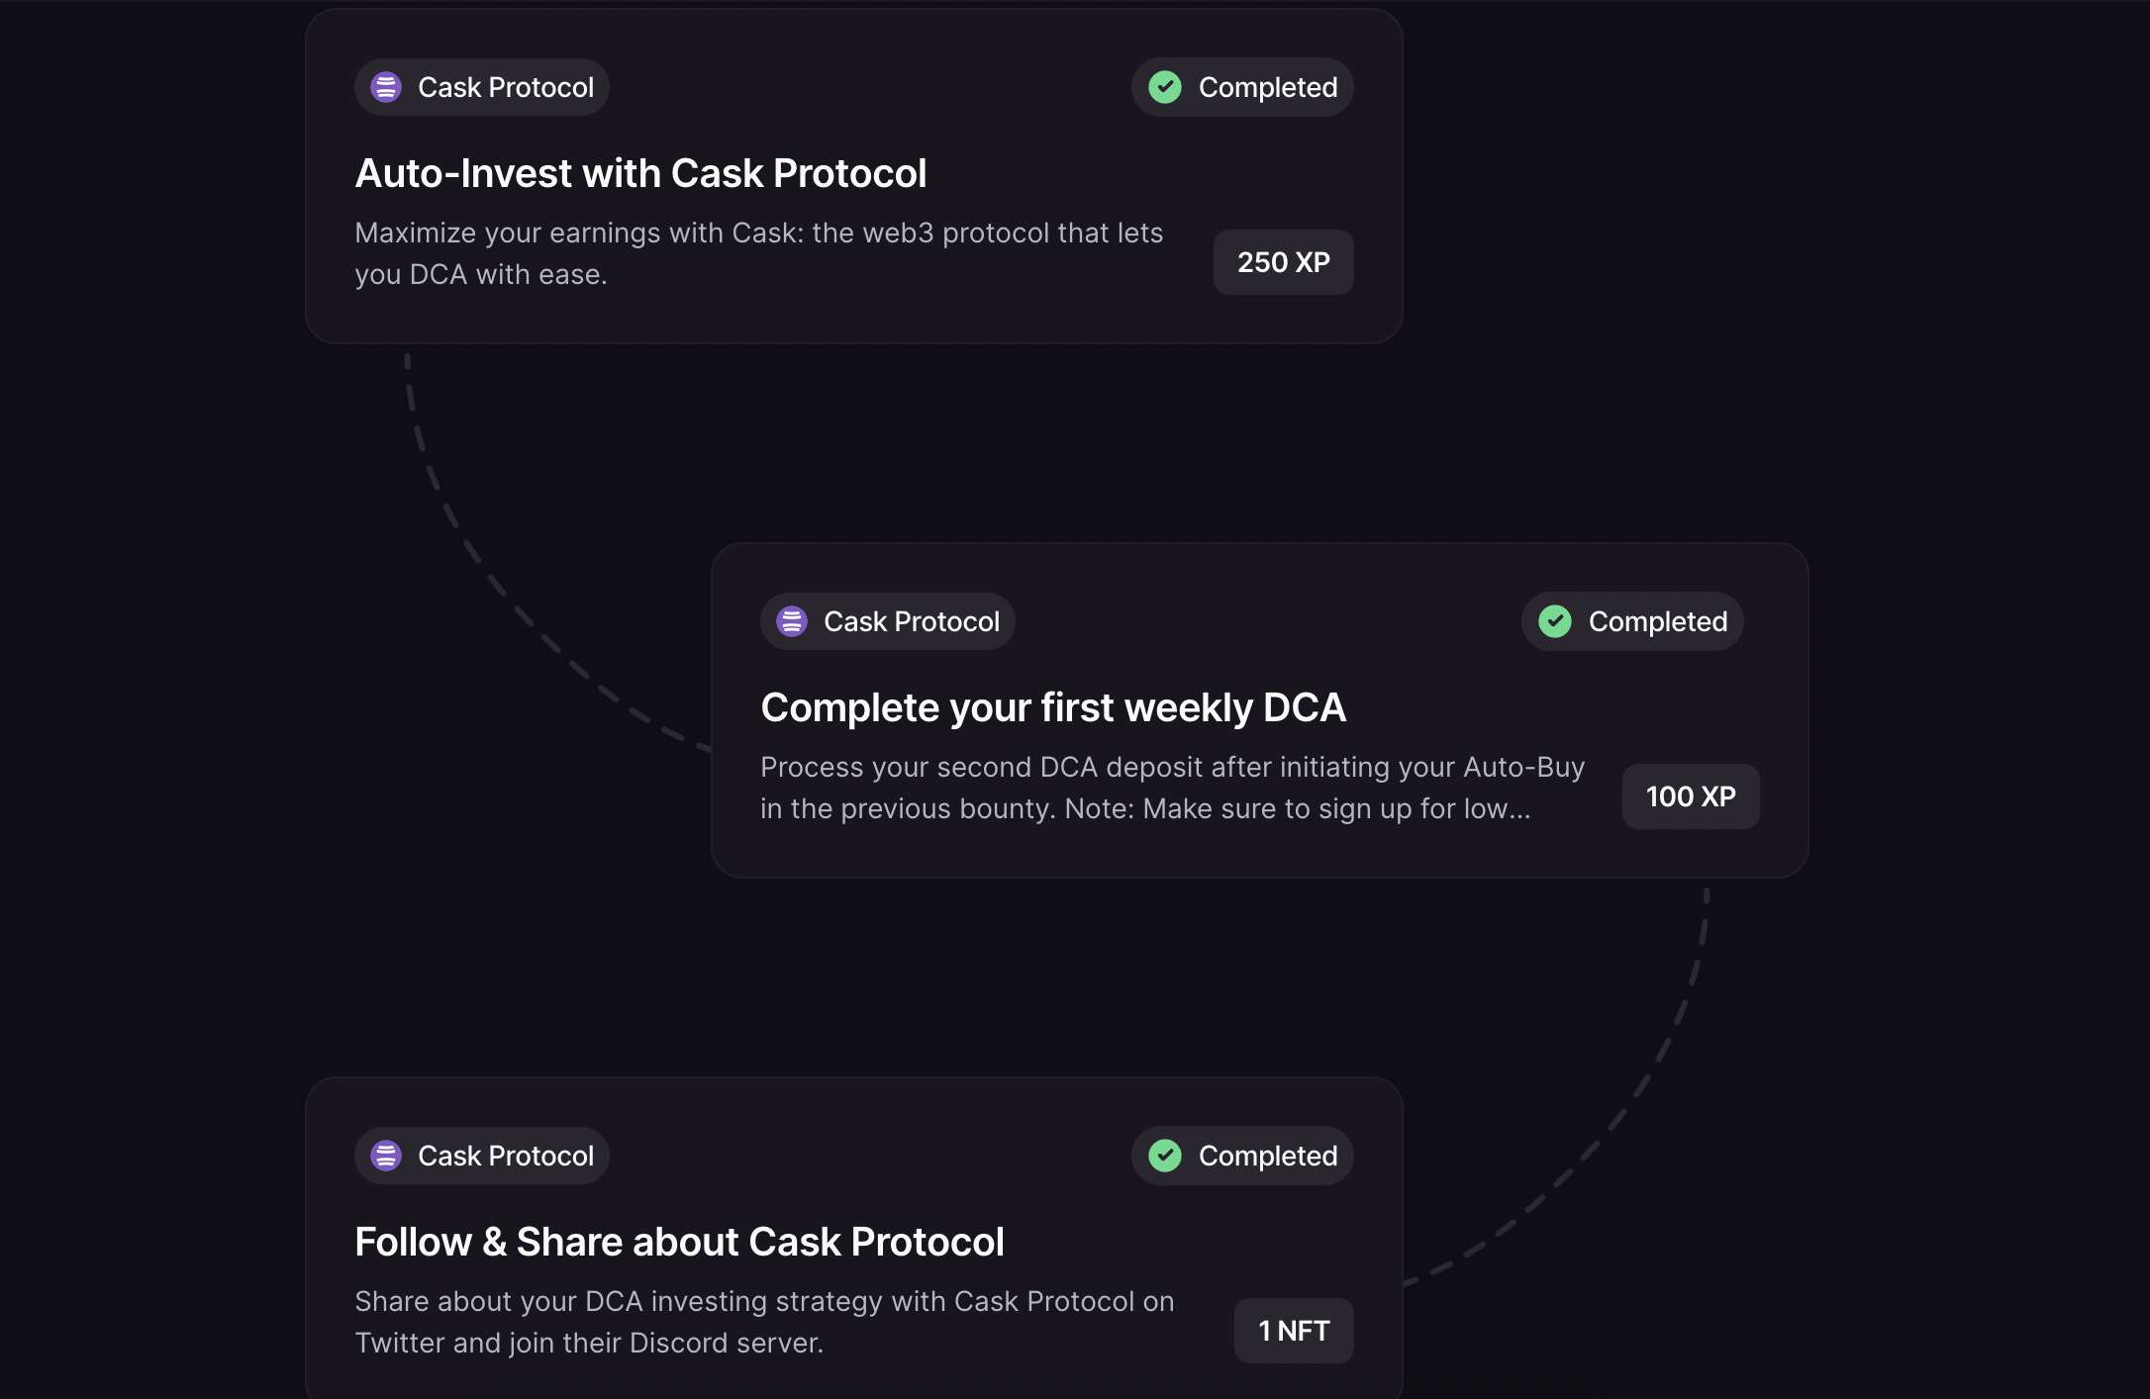Viewport: 2150px width, 1399px height.
Task: Open Follow & Share about Cask Protocol title
Action: pyautogui.click(x=679, y=1242)
